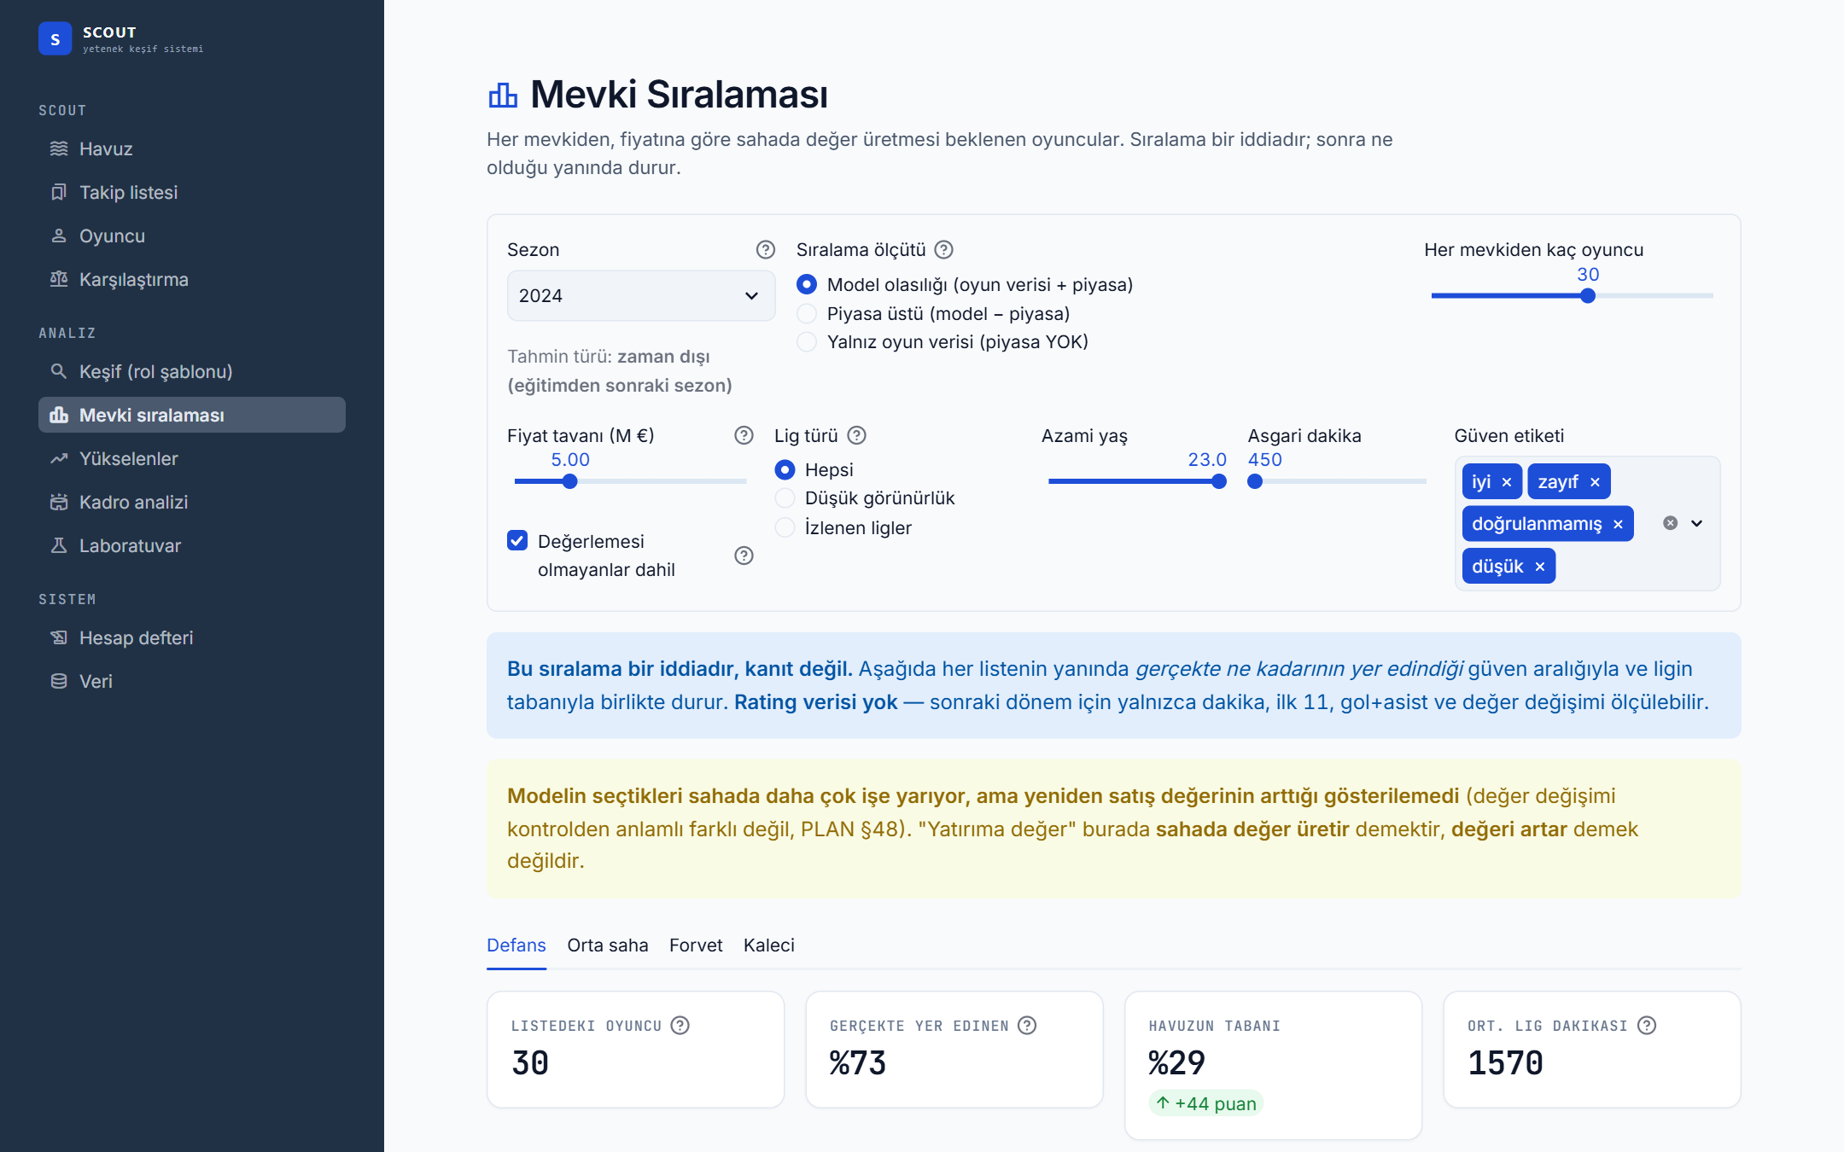Image resolution: width=1844 pixels, height=1152 pixels.
Task: Clear all Güven etiketi tags
Action: point(1670,523)
